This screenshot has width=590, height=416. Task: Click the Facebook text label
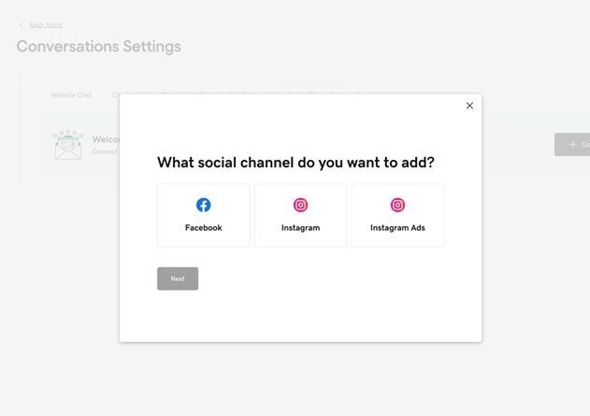(203, 228)
